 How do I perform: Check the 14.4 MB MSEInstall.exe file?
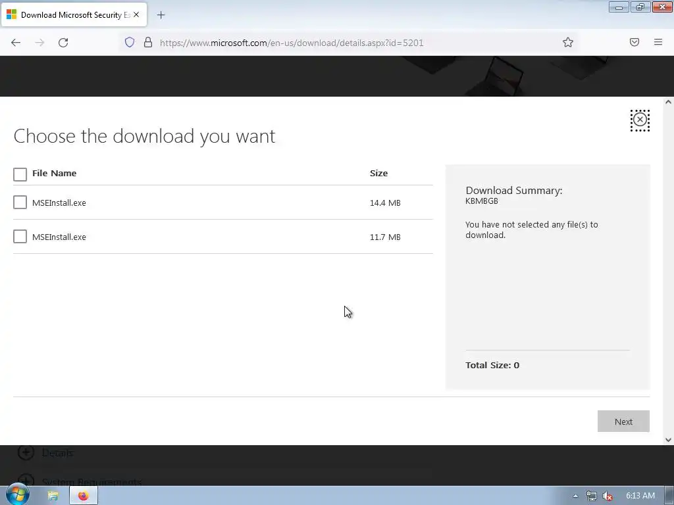[x=20, y=203]
